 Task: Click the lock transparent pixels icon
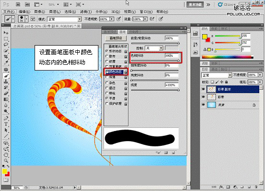click(212, 82)
